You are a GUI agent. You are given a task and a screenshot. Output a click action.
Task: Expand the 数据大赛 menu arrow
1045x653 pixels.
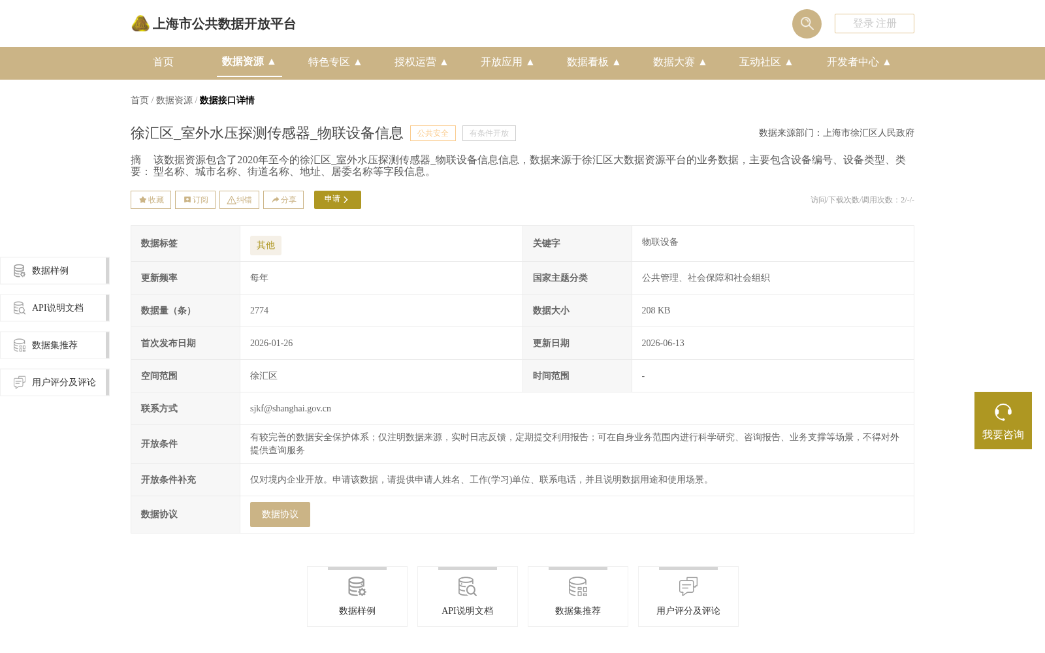tap(703, 62)
